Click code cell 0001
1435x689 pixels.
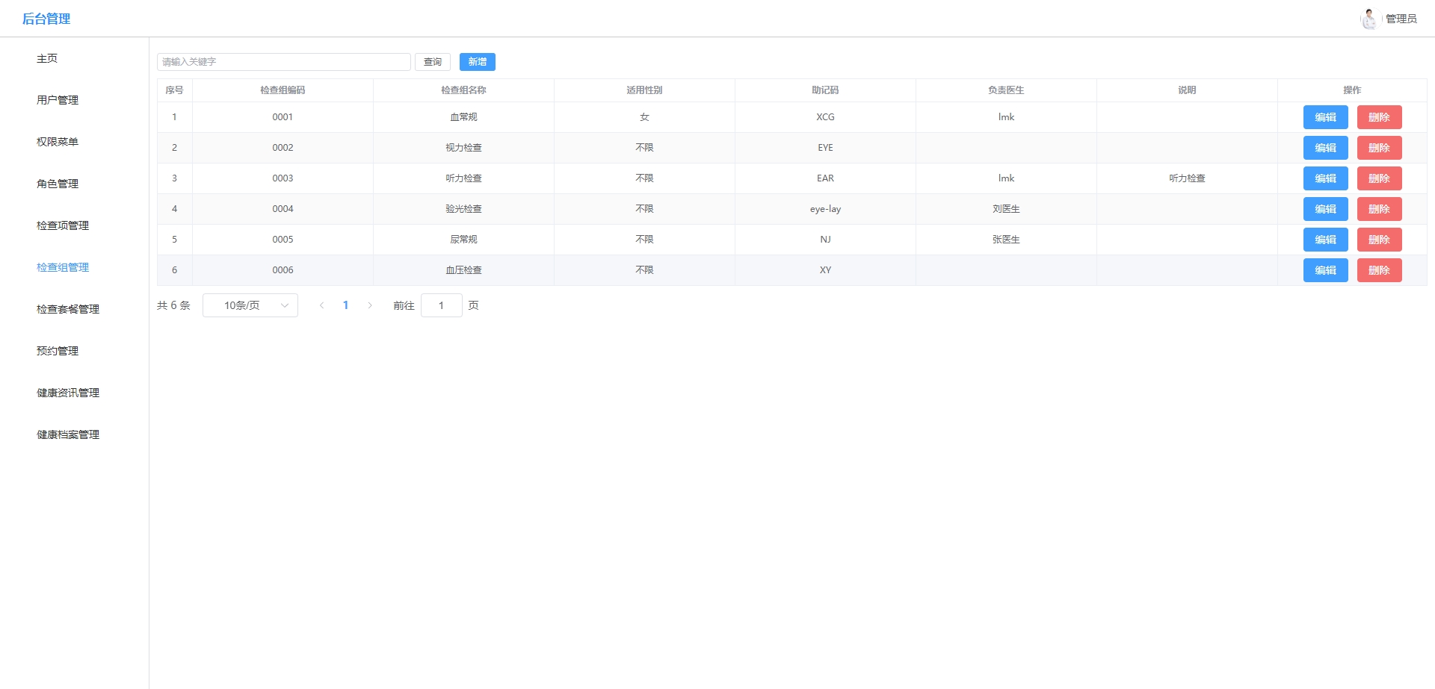point(283,117)
